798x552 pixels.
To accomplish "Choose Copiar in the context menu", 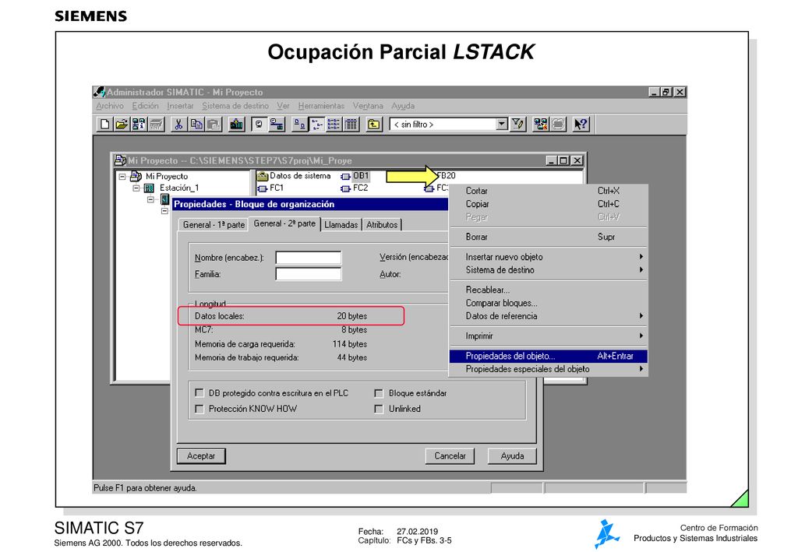I will pyautogui.click(x=549, y=204).
